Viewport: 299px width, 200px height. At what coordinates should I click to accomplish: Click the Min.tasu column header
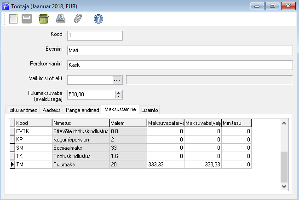(236, 123)
